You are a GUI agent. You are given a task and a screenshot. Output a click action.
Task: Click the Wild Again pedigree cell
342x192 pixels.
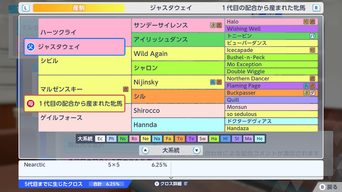[x=178, y=54]
